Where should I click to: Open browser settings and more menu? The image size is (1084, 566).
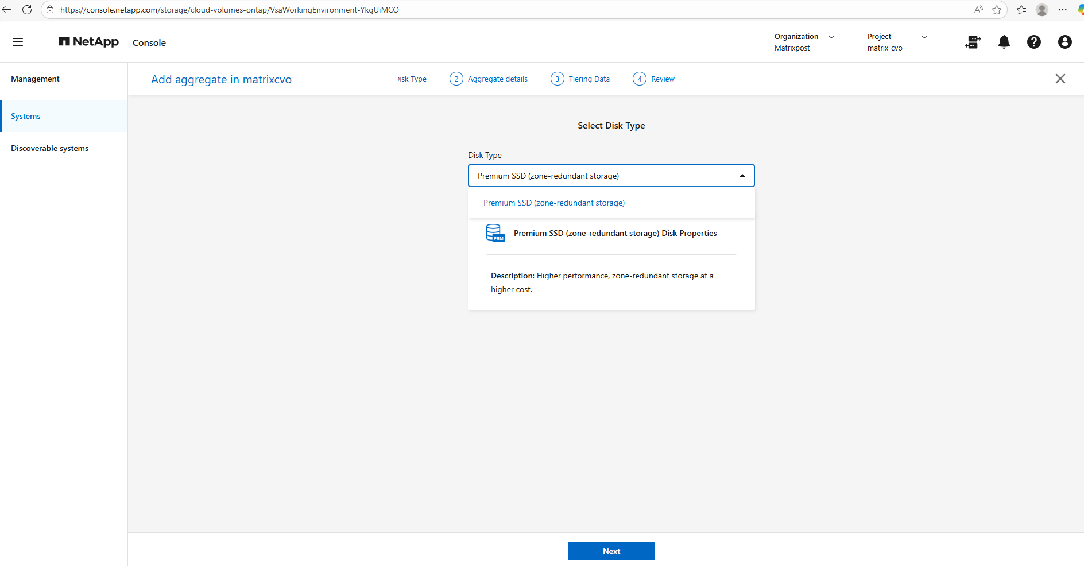(1063, 10)
